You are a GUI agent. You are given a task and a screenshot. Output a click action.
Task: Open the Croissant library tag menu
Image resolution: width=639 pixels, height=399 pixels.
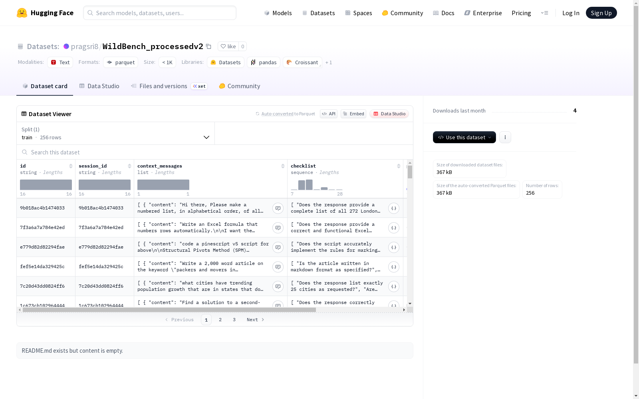click(302, 62)
